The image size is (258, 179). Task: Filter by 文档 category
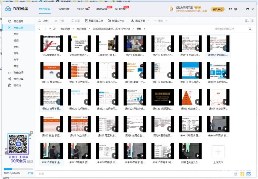pyautogui.click(x=16, y=47)
